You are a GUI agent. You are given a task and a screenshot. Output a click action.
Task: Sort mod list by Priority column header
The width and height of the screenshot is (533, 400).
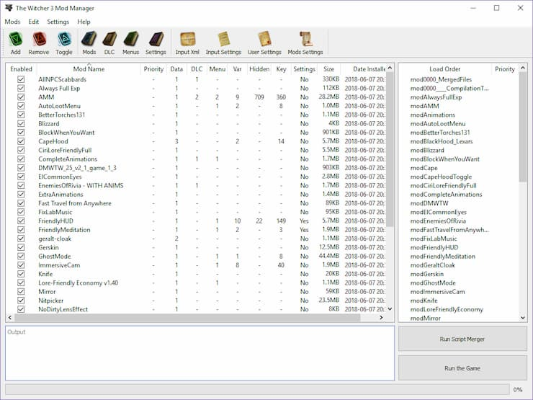153,69
